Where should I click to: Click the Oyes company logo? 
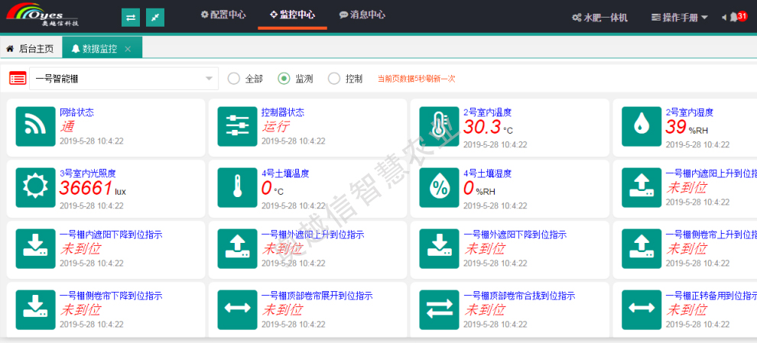(42, 15)
